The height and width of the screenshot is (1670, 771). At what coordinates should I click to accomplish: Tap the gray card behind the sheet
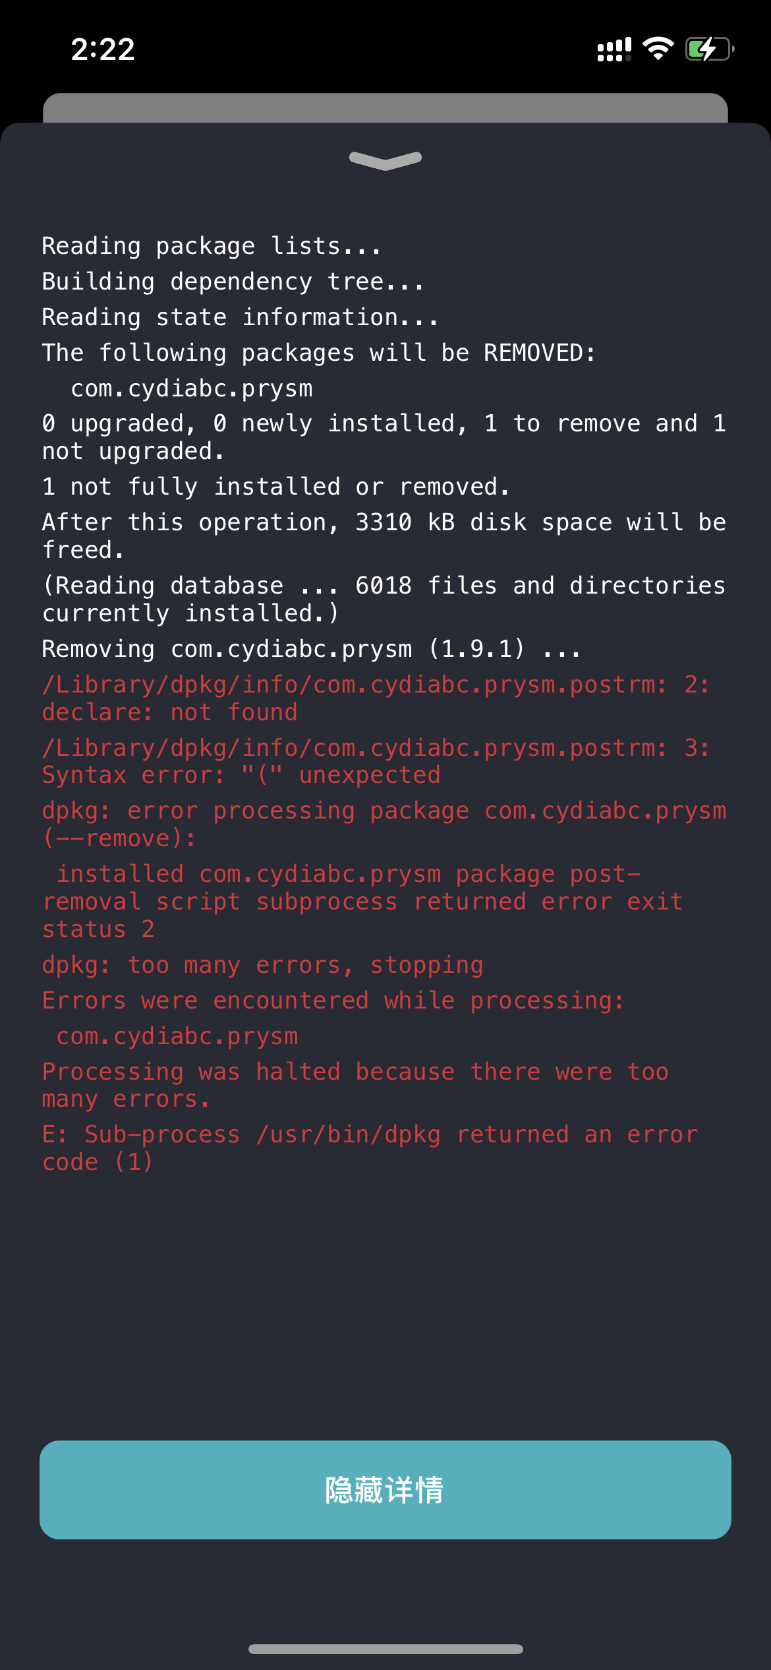[x=385, y=108]
